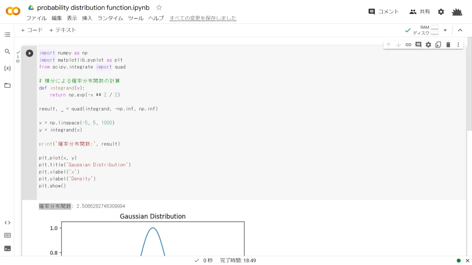Star the notebook
Screen dimensions: 472x265
159,7
